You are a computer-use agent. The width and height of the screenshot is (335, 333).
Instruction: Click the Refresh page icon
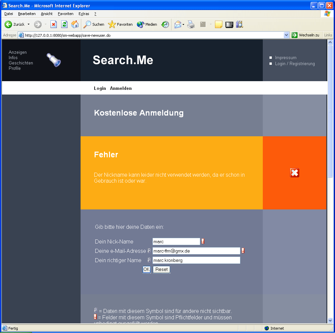tap(64, 24)
